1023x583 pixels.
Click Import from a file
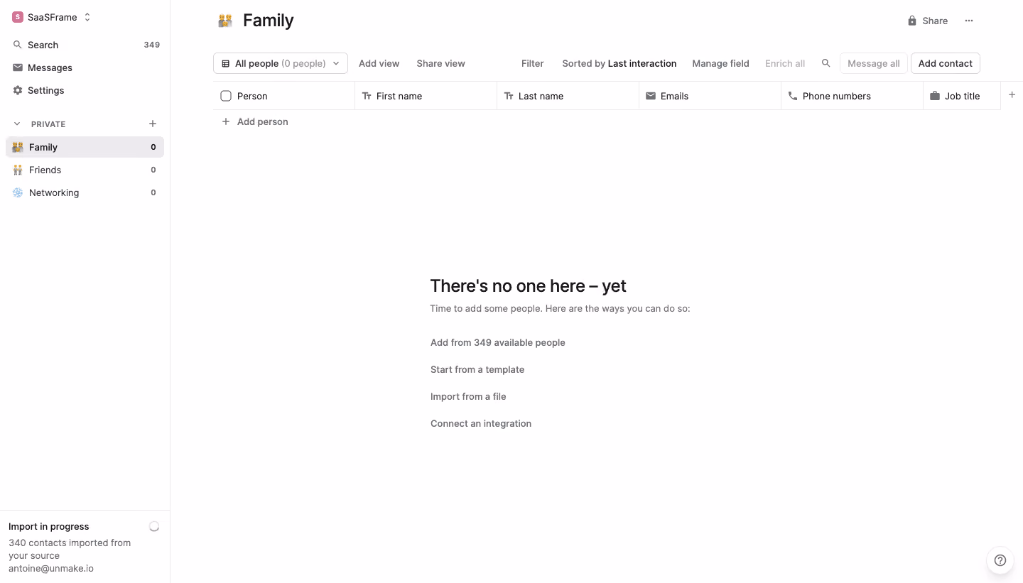coord(468,396)
